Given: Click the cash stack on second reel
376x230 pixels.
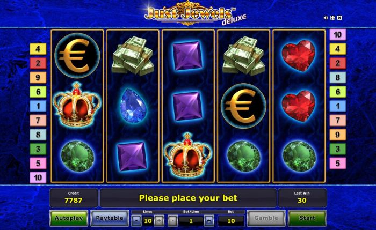Looking at the screenshot, I should pos(133,56).
